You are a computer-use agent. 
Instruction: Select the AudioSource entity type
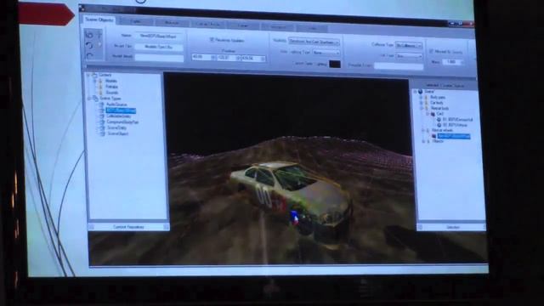click(x=116, y=105)
